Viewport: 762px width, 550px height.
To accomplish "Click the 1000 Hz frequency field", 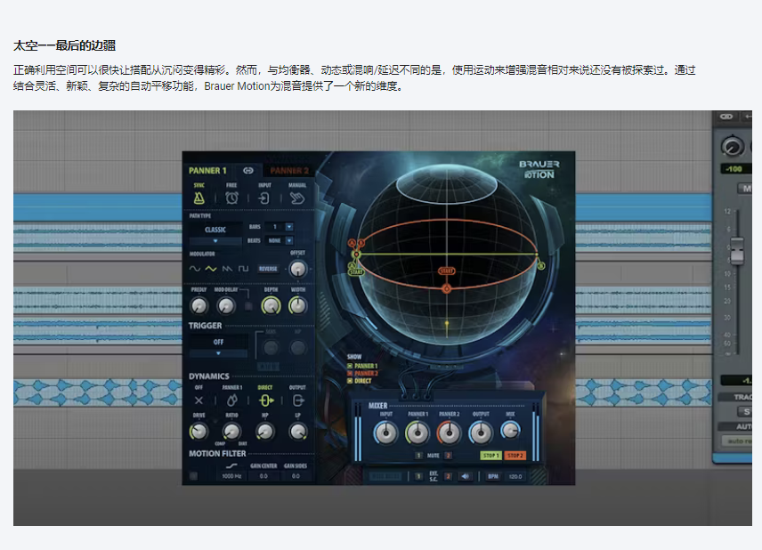I will [x=231, y=476].
